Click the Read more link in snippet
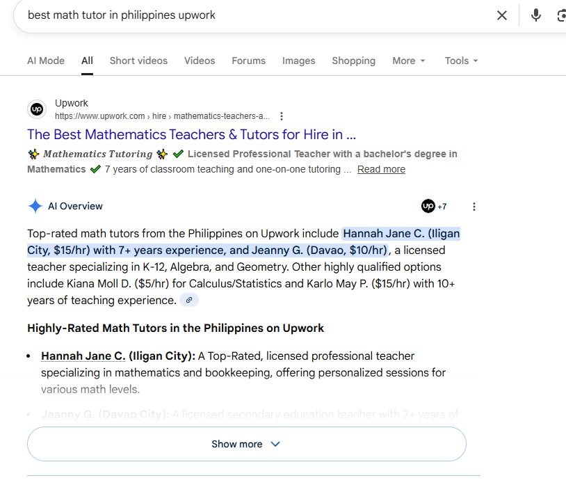The height and width of the screenshot is (485, 566). (381, 169)
